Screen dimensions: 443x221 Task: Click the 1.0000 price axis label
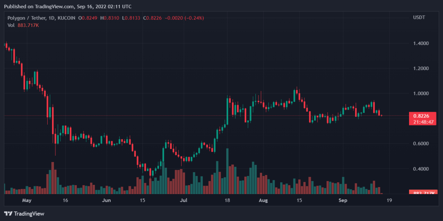pyautogui.click(x=421, y=93)
